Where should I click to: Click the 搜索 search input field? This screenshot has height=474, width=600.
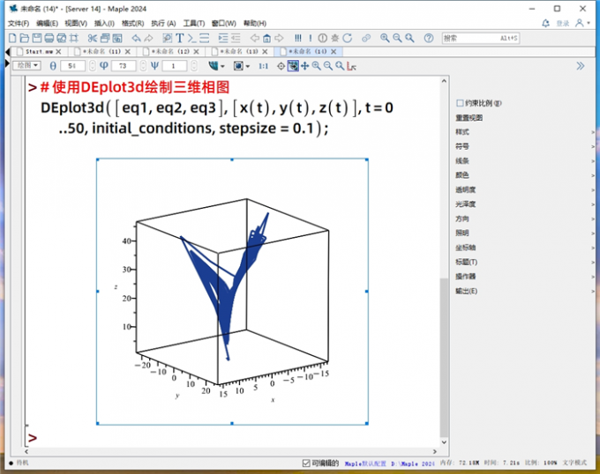coord(476,38)
